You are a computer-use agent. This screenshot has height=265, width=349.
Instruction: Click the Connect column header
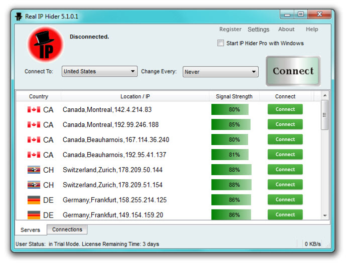coord(285,96)
